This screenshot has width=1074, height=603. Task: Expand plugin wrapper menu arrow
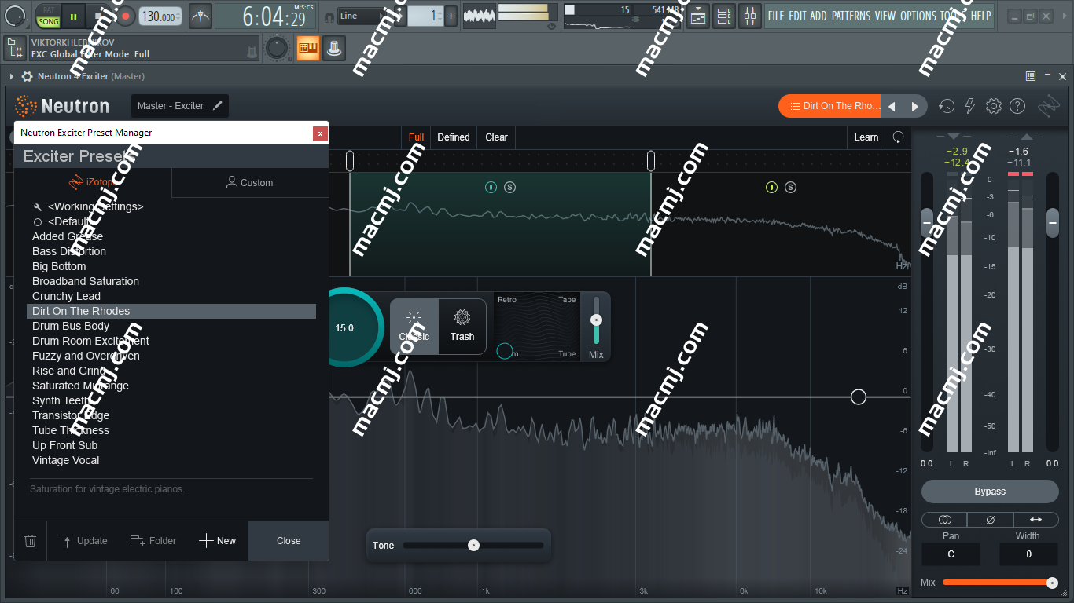click(x=12, y=76)
